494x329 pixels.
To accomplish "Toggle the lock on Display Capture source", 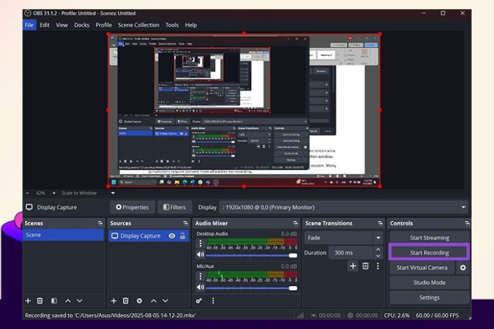I will click(182, 236).
